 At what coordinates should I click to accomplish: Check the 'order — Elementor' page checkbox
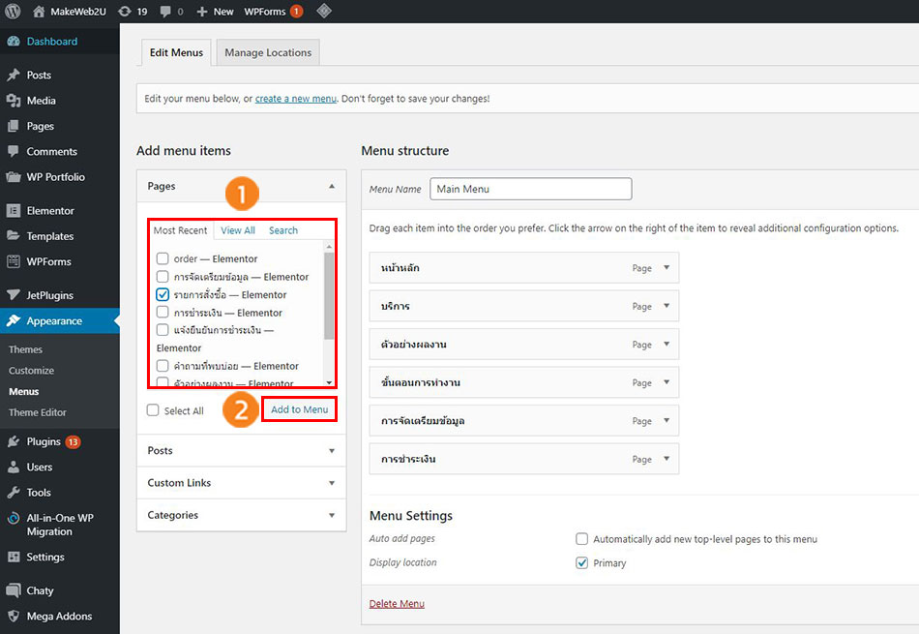click(163, 258)
